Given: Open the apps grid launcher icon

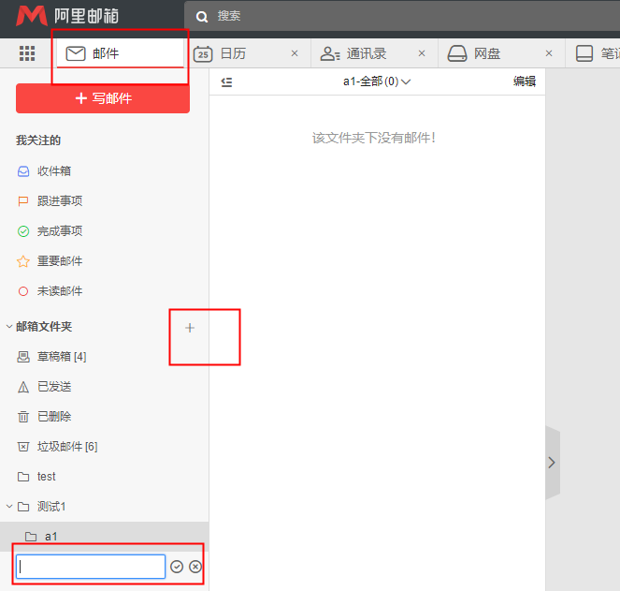Looking at the screenshot, I should pos(27,53).
